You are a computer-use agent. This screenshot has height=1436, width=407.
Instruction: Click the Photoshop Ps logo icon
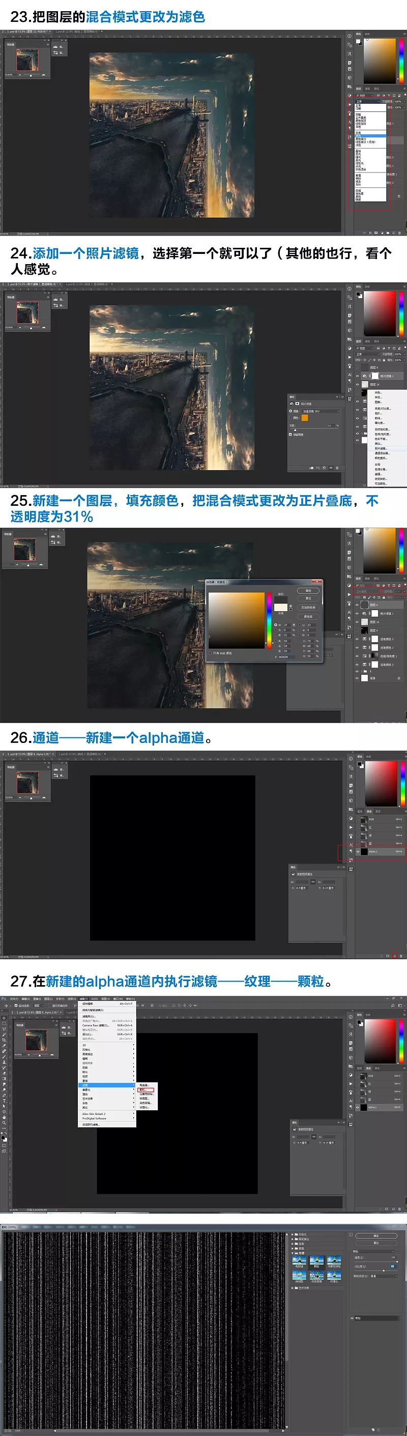tap(4, 999)
